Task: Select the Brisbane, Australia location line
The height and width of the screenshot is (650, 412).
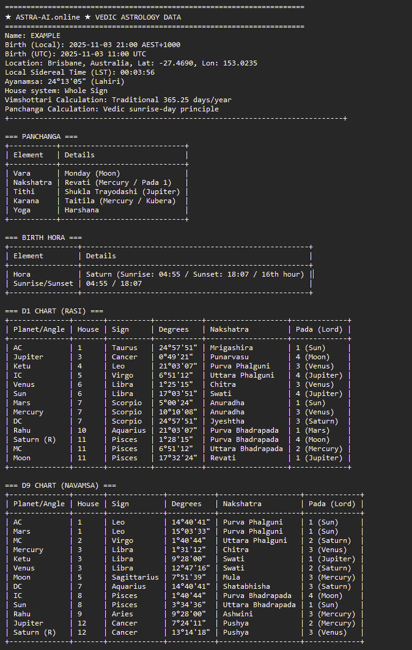Action: click(131, 63)
